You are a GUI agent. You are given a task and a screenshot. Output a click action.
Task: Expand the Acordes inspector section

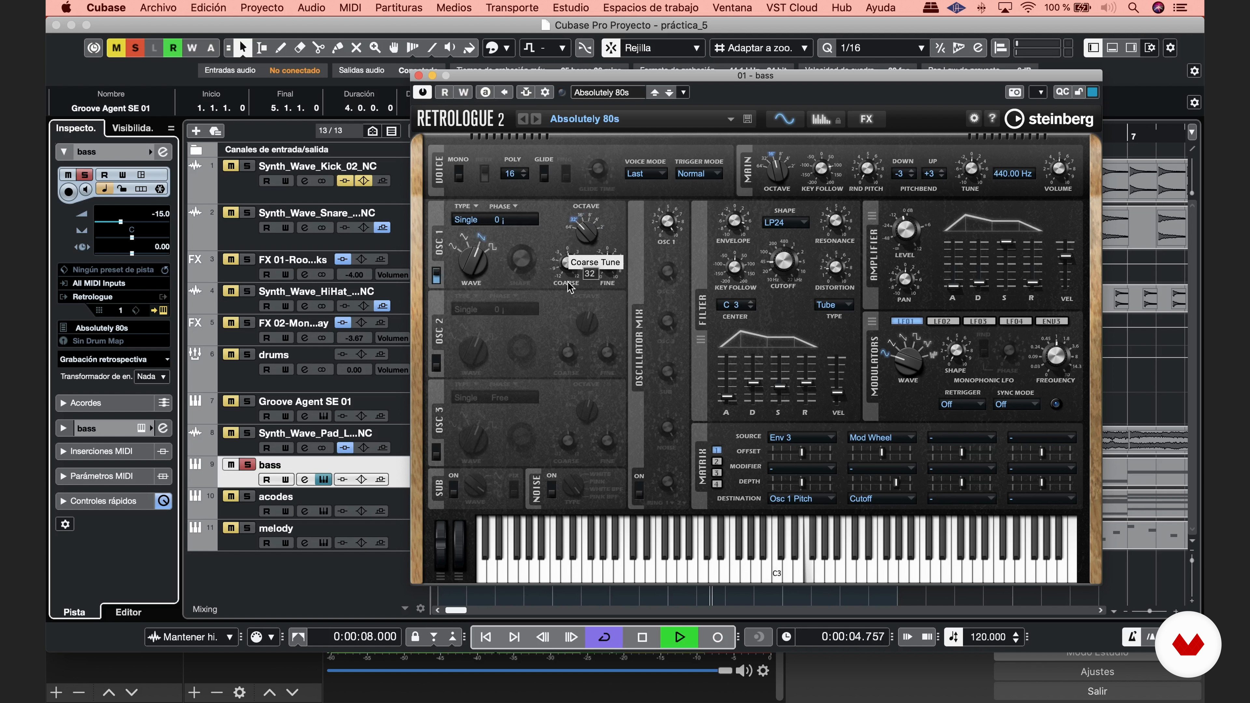[63, 403]
